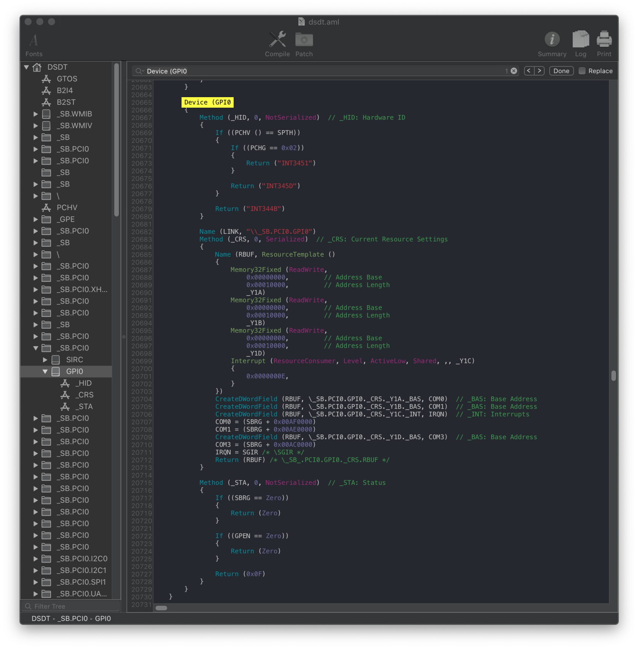
Task: Expand the _SB.WMIB tree item
Action: click(35, 114)
